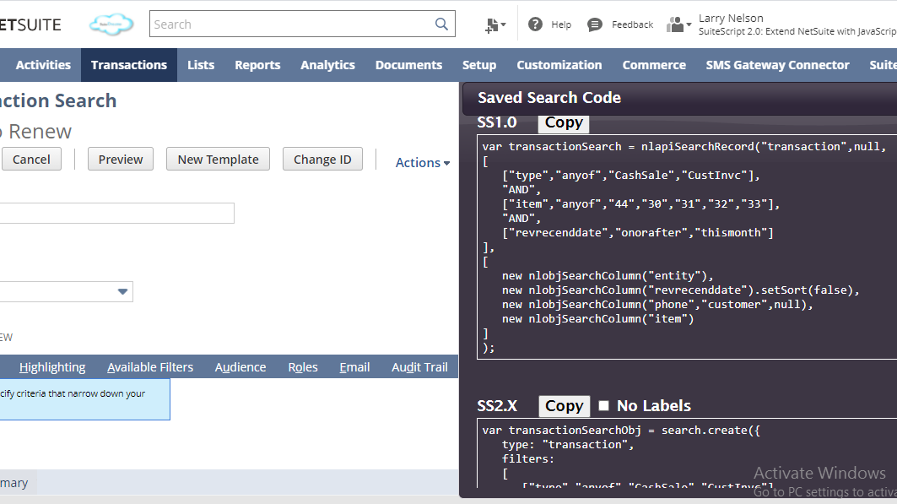Screen dimensions: 897x504
Task: Open the role switcher people icon
Action: tap(678, 24)
